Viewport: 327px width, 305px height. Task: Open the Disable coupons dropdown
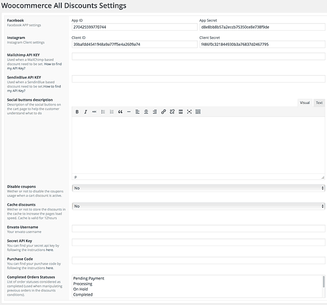click(x=198, y=188)
